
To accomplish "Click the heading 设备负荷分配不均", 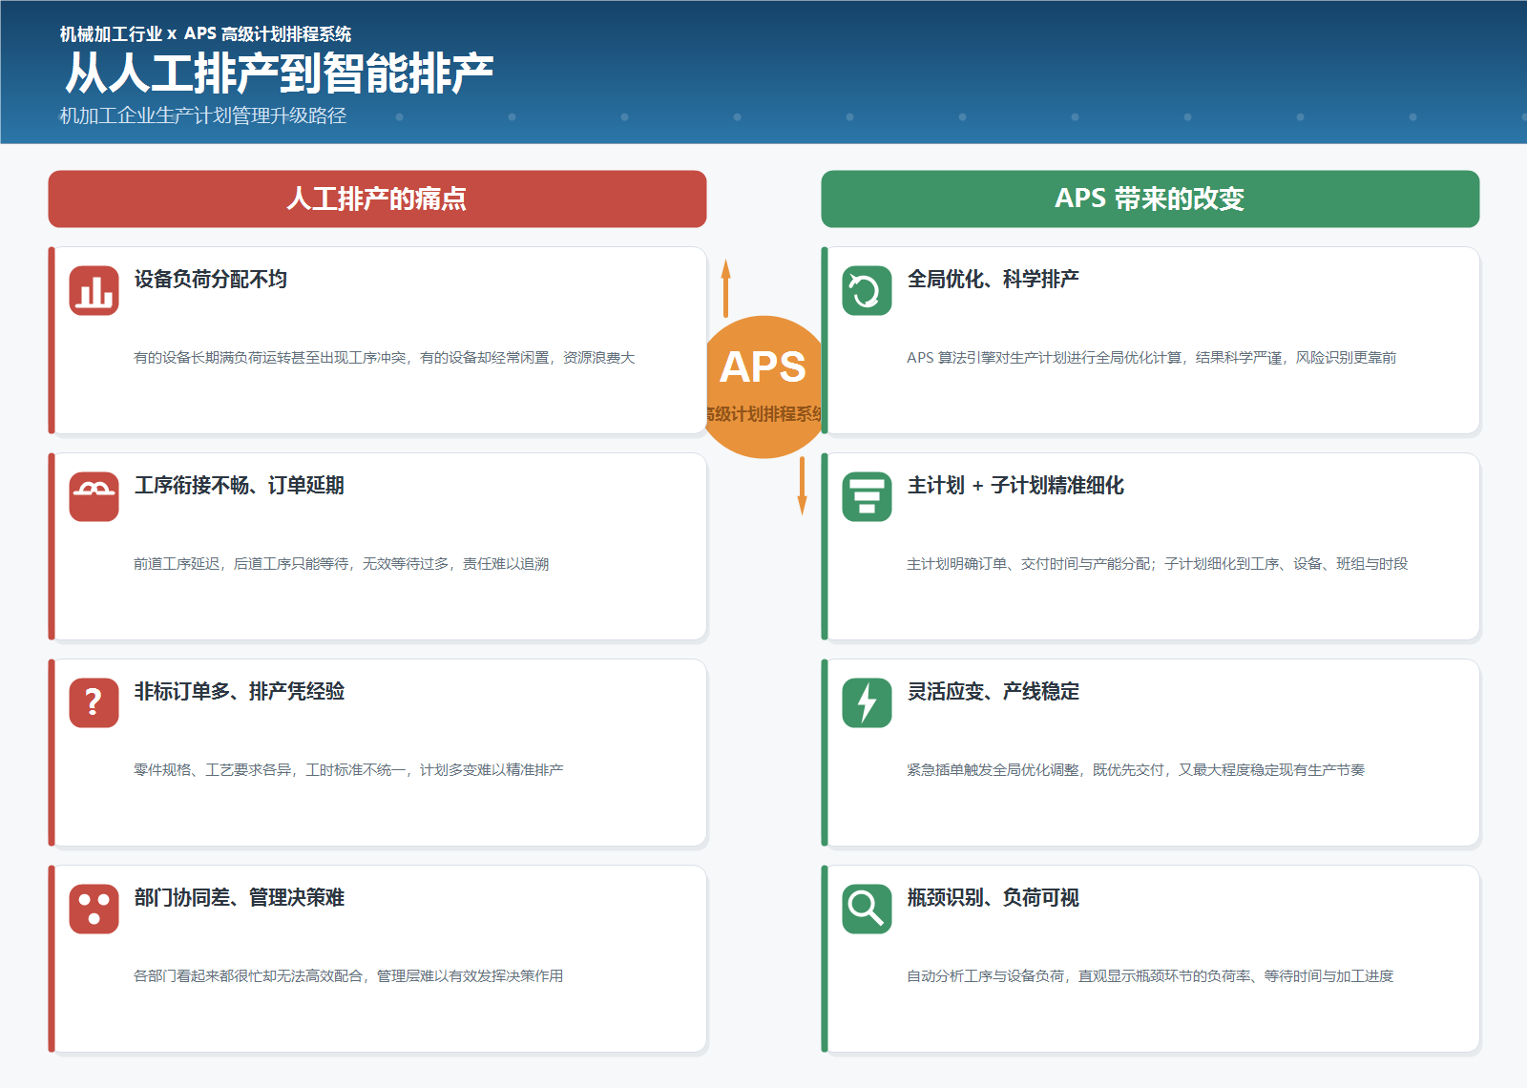I will click(x=210, y=279).
